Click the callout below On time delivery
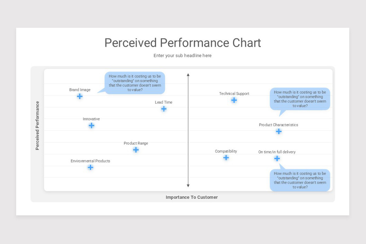Viewport: 366px width, 244px height. click(300, 180)
